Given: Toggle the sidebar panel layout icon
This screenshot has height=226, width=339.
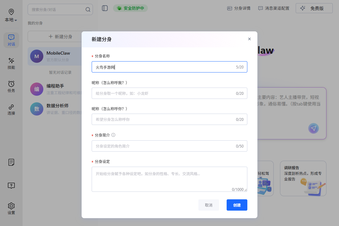Looking at the screenshot, I should [x=105, y=8].
